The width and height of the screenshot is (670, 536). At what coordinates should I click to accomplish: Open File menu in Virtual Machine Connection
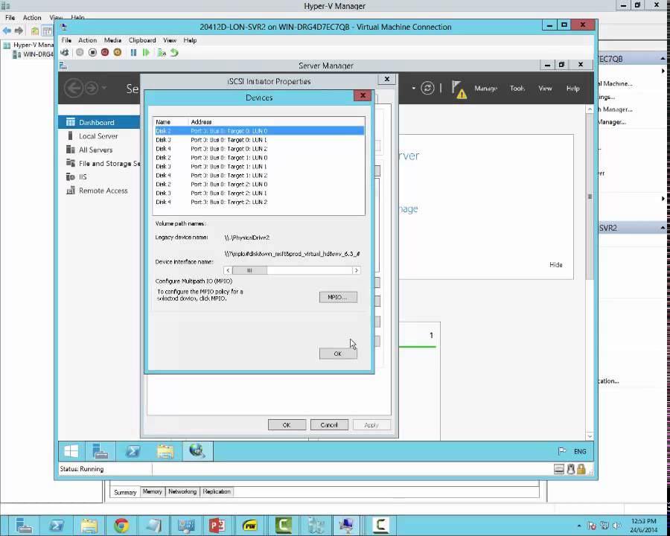click(66, 40)
